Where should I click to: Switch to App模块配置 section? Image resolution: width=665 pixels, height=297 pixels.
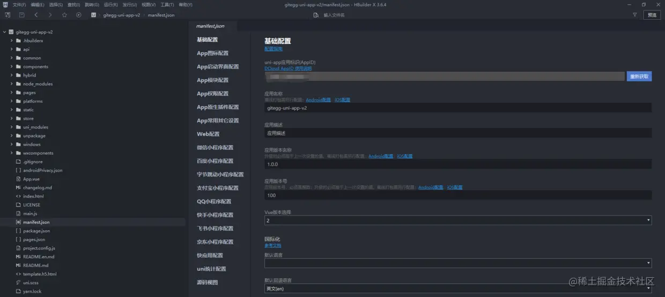[x=212, y=80]
